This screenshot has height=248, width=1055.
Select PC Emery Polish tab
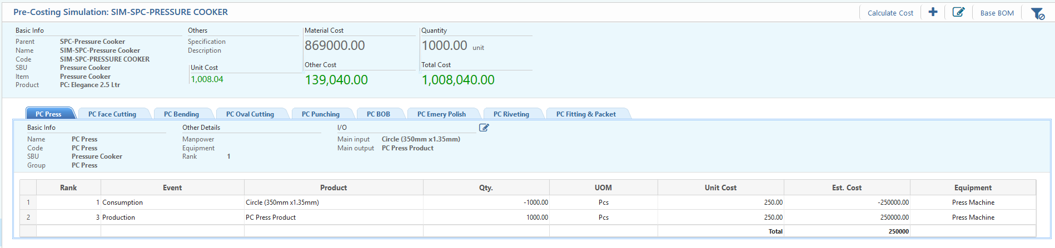[442, 114]
